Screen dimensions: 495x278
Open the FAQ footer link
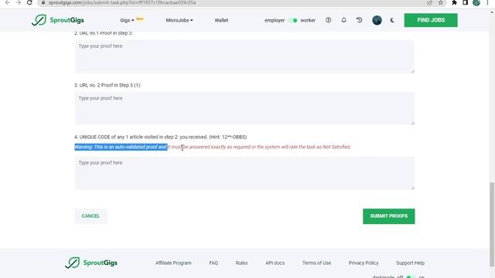(x=213, y=263)
